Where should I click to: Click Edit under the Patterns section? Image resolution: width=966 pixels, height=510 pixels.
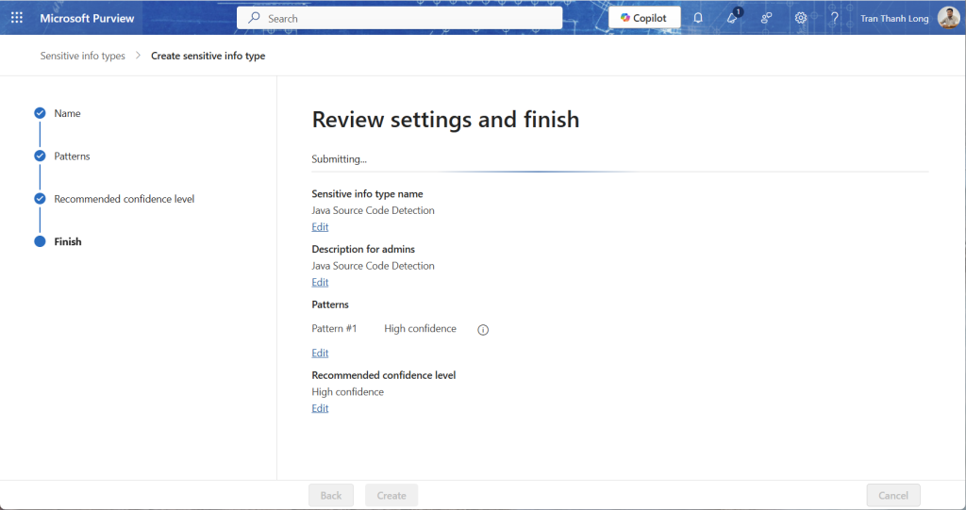pos(320,354)
